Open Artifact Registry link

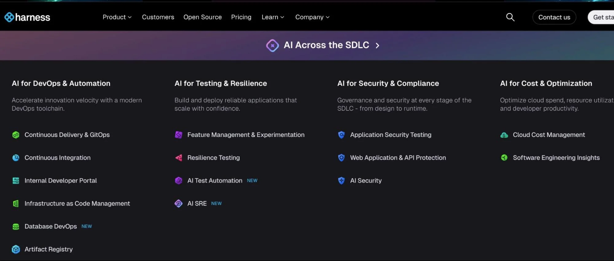point(49,249)
